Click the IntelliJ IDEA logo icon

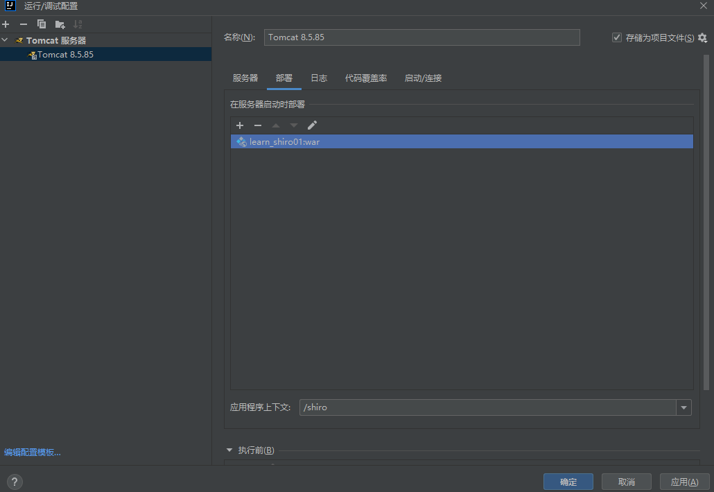pos(10,6)
